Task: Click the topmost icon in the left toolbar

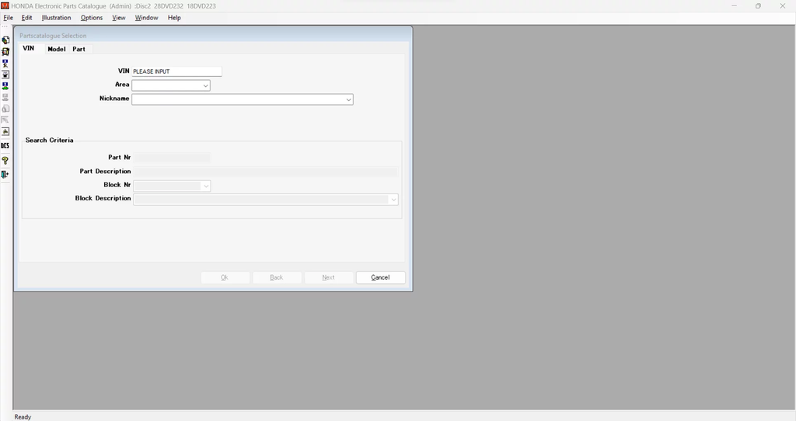Action: (x=5, y=40)
